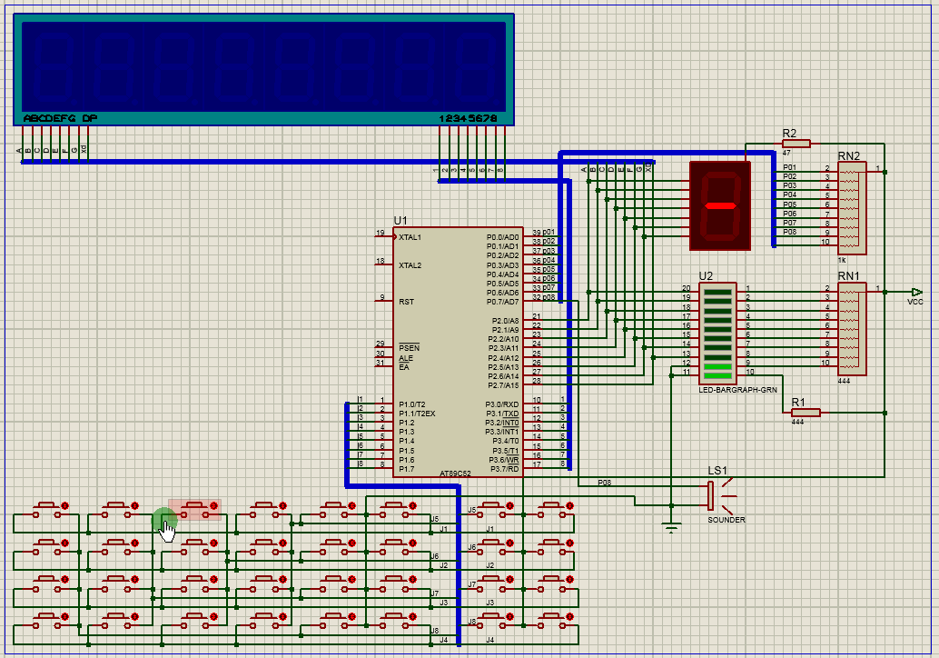Click the AT89C52 part name text

(x=455, y=474)
